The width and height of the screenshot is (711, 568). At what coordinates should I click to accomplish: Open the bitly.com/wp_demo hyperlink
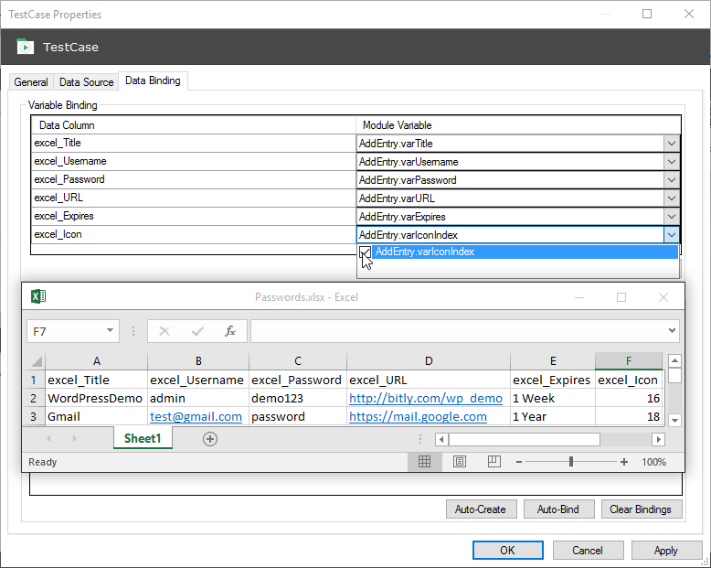pyautogui.click(x=425, y=398)
